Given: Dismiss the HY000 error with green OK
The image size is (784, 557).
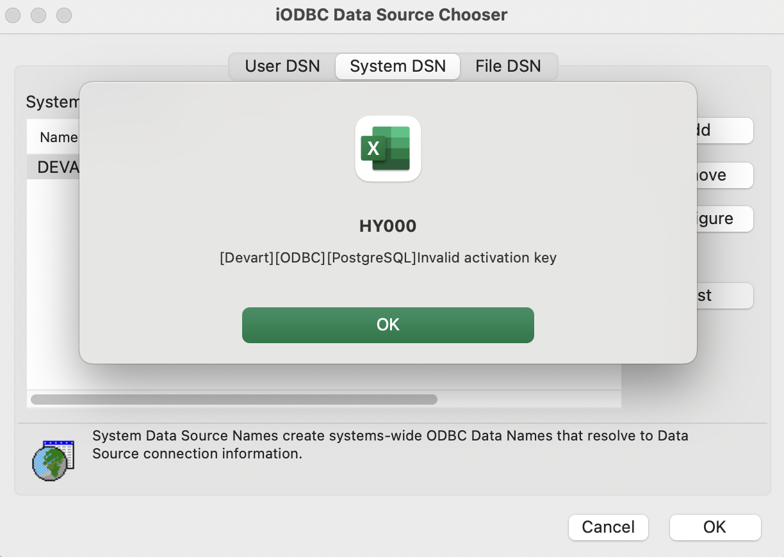Looking at the screenshot, I should (388, 325).
